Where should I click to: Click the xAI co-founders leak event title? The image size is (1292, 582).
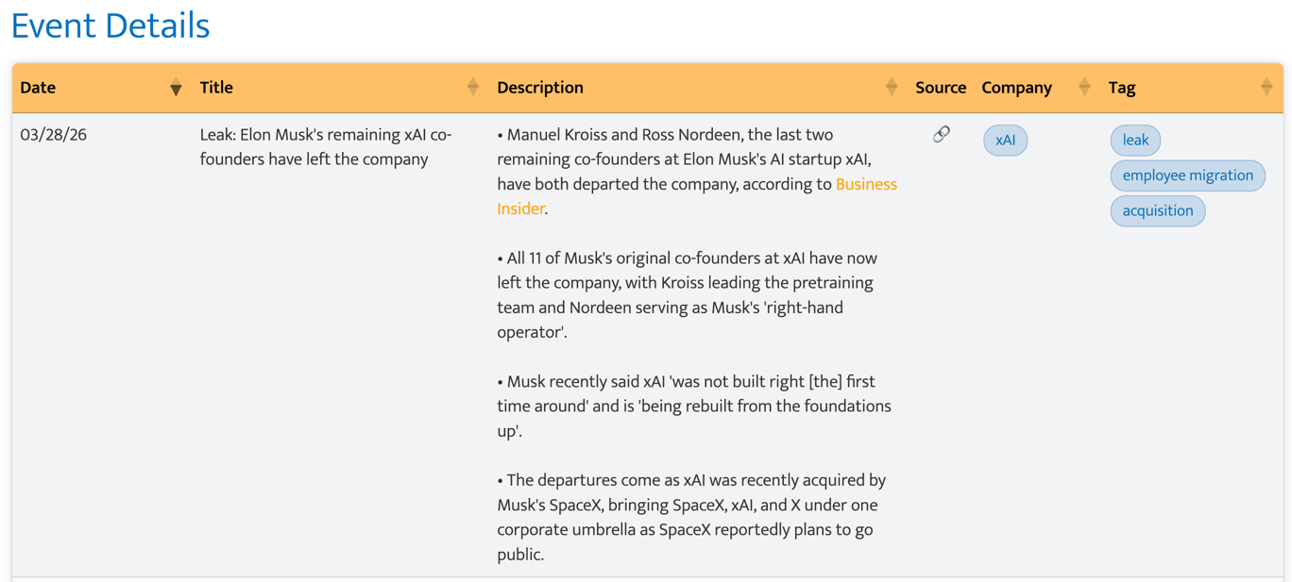(326, 147)
